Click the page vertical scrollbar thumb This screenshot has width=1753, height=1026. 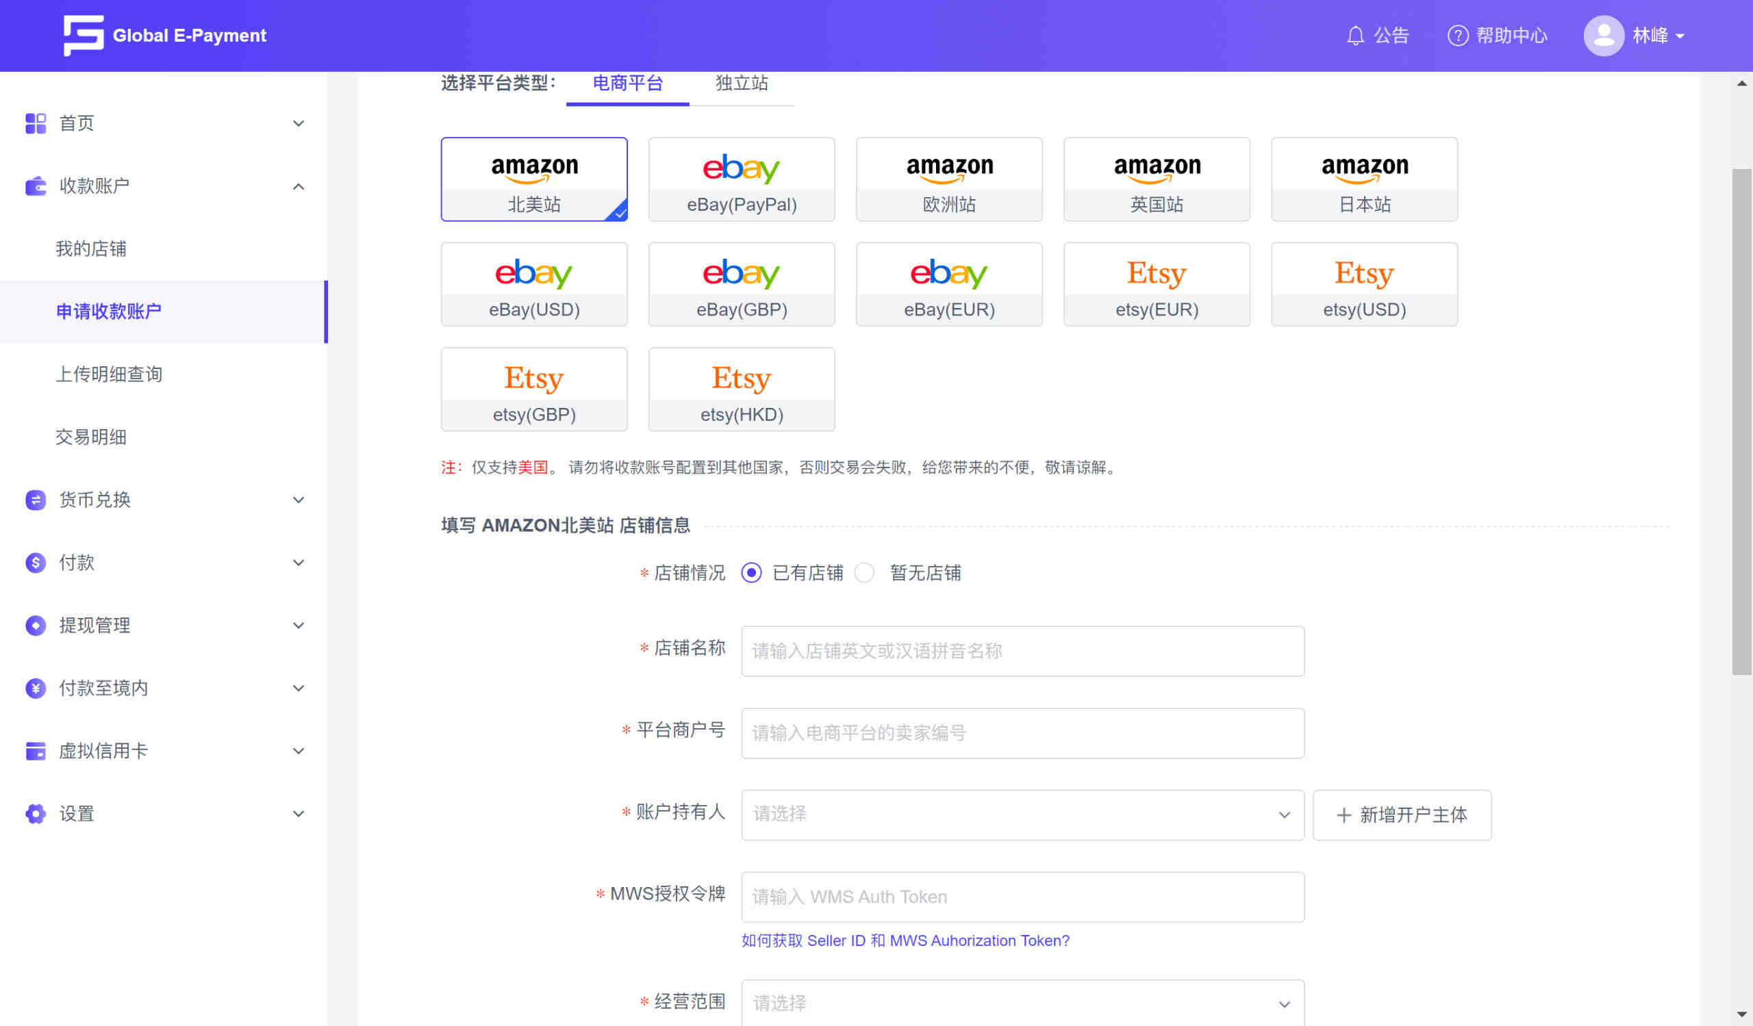(1741, 420)
